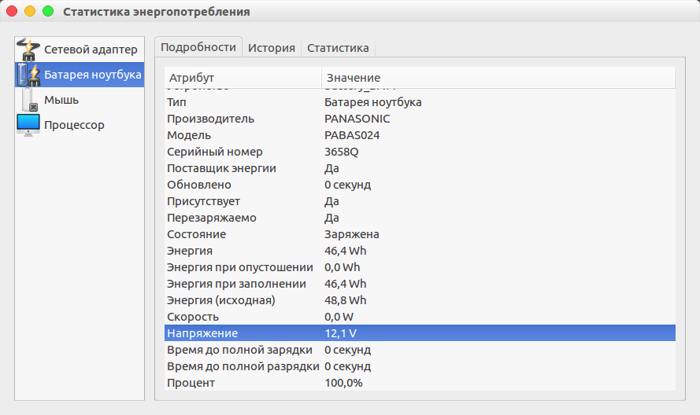Maximize the window with green button
Image resolution: width=700 pixels, height=415 pixels.
pyautogui.click(x=48, y=12)
